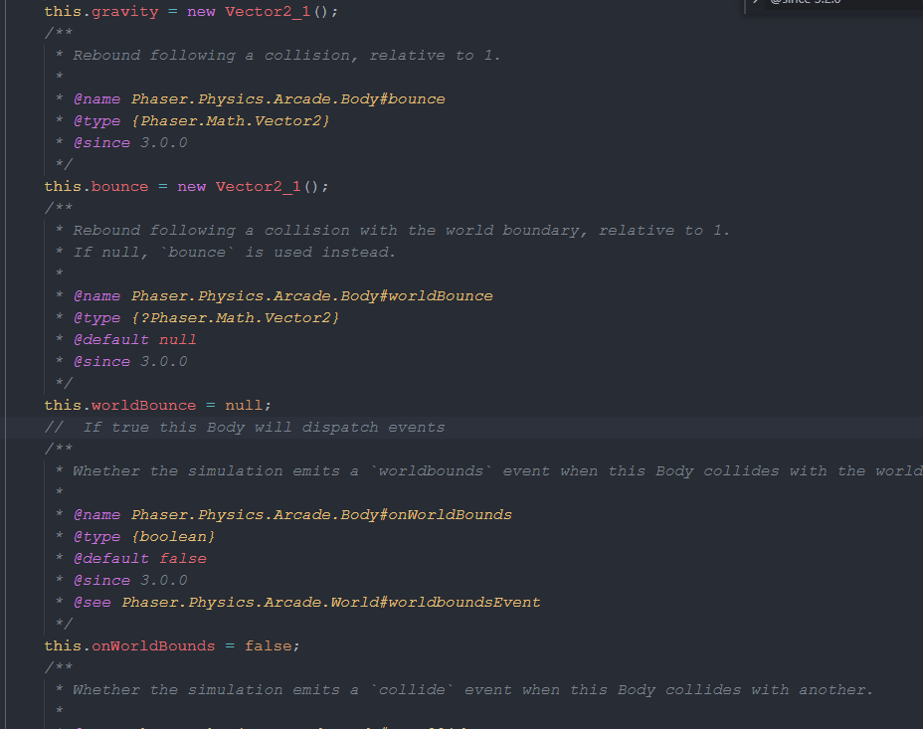Select onWorldBounds in the this.onWorldBounds assignment
The image size is (923, 729).
click(153, 646)
